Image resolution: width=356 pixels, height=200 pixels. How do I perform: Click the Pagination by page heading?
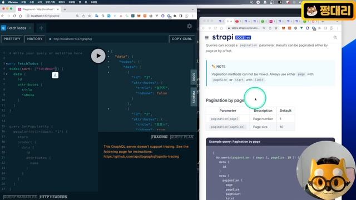pyautogui.click(x=225, y=100)
